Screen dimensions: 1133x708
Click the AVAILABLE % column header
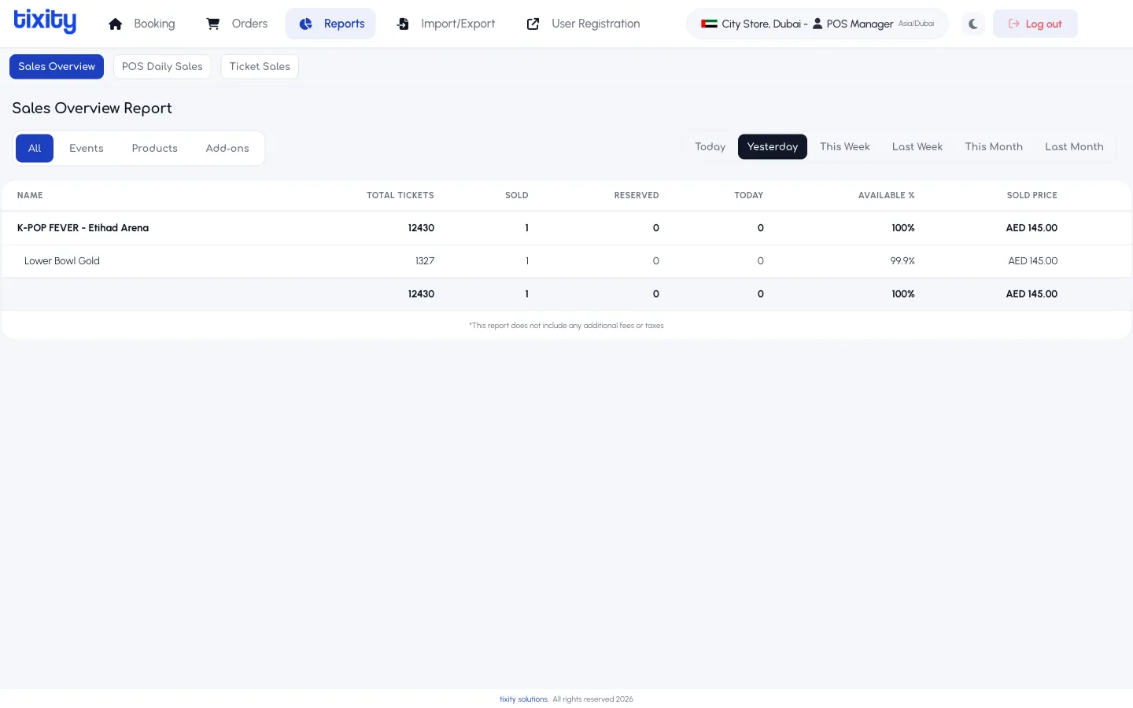click(887, 195)
